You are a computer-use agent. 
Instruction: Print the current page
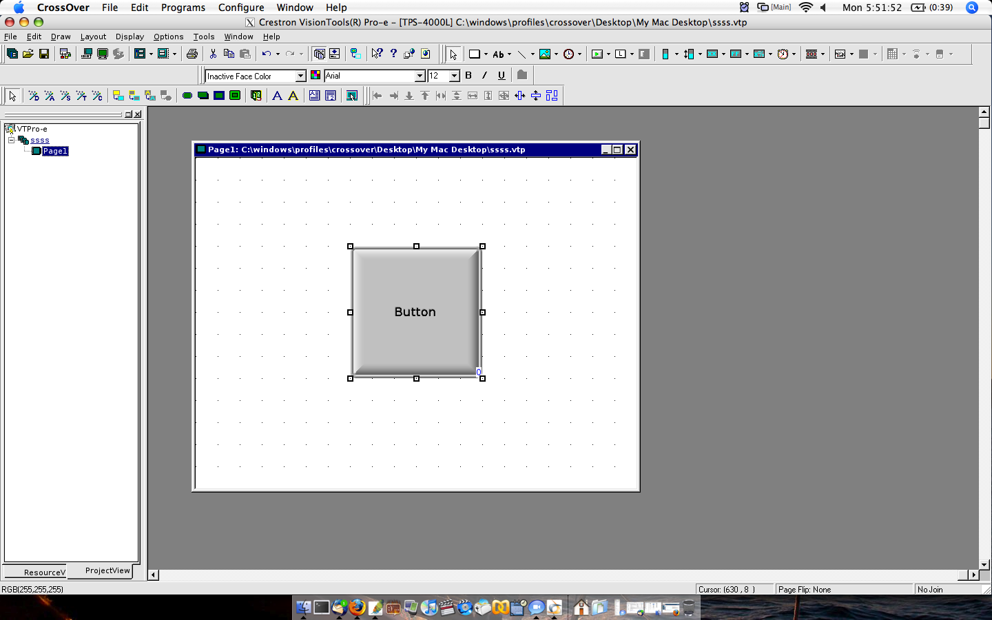193,53
